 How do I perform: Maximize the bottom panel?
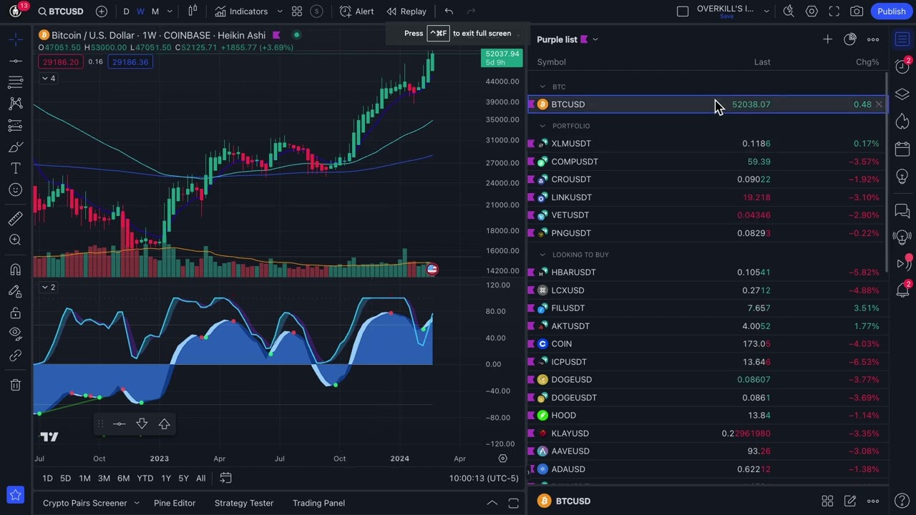513,503
